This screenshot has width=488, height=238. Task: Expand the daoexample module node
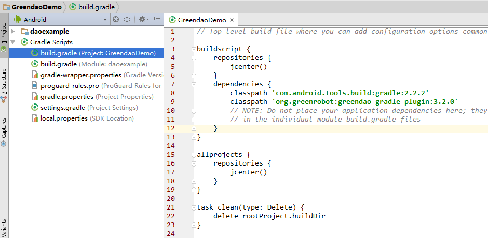[13, 32]
